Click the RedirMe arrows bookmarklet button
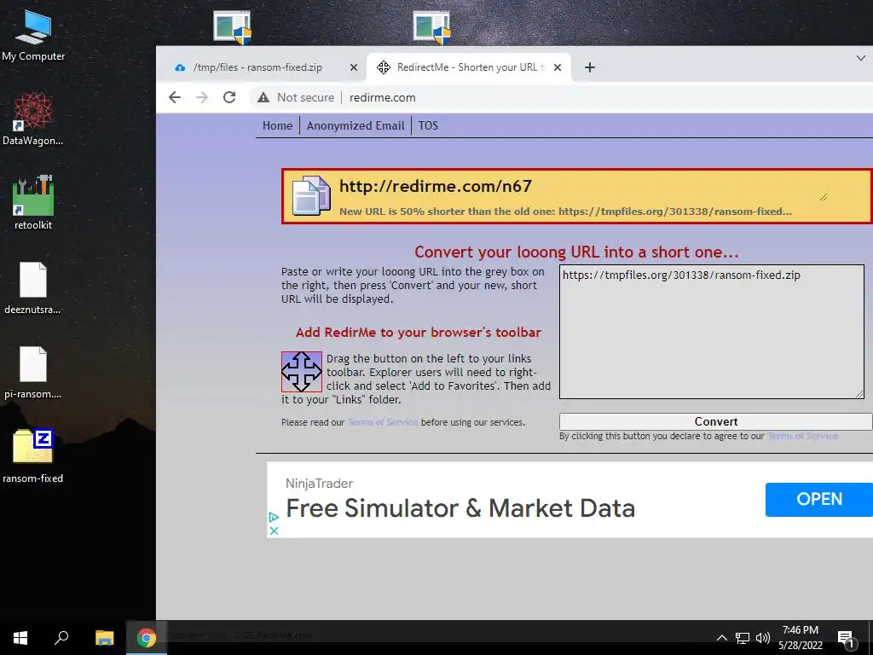Image resolution: width=873 pixels, height=655 pixels. 301,372
